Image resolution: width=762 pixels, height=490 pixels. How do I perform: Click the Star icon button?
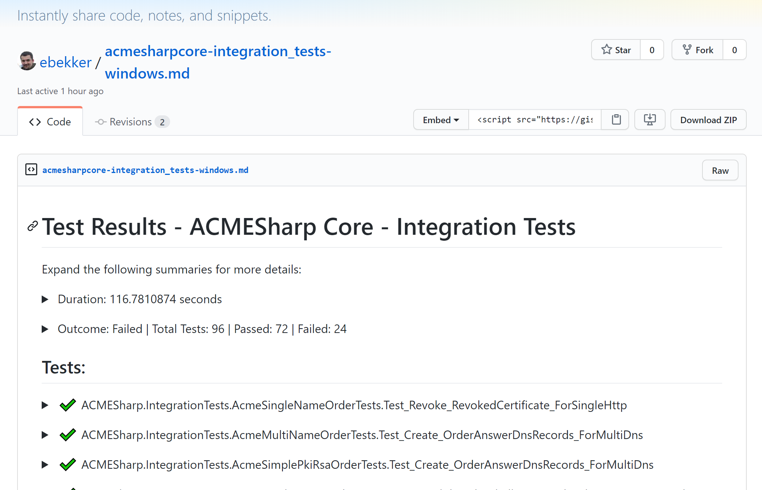(616, 50)
